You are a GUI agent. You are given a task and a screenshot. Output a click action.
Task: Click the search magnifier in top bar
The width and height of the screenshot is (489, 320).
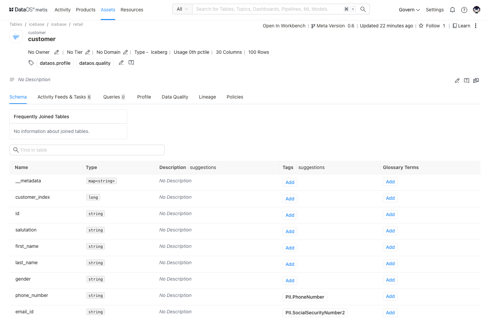pos(363,9)
